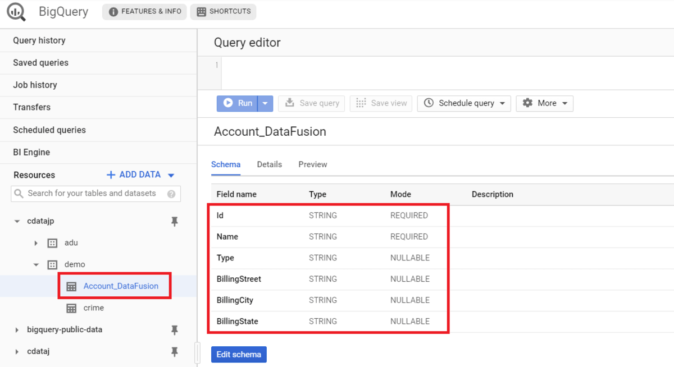Click the pin icon beside bigquery-public-data
The height and width of the screenshot is (367, 674).
[174, 330]
